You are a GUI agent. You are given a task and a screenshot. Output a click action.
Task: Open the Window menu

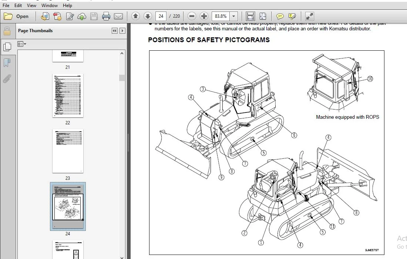tap(49, 6)
